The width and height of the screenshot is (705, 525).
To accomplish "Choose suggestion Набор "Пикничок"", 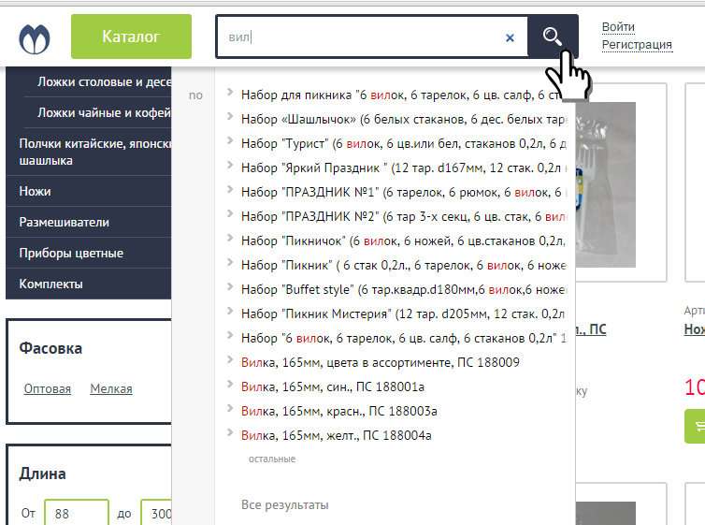I will (403, 241).
